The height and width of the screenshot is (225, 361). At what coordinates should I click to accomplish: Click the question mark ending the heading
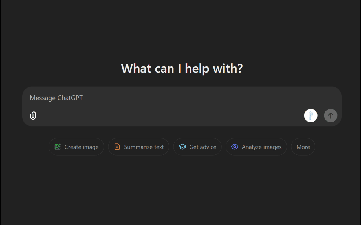tap(240, 68)
